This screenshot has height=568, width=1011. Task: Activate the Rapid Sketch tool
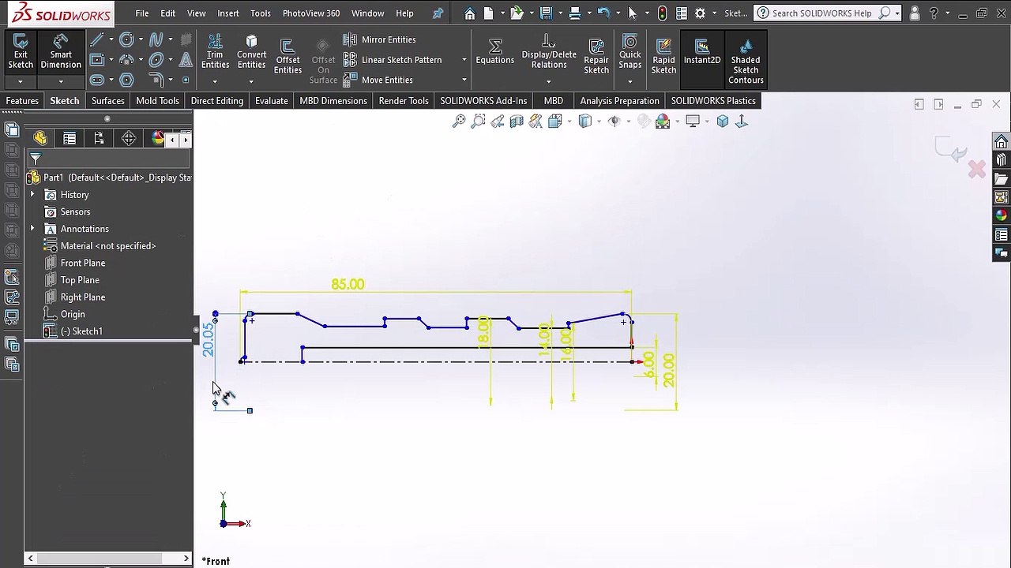663,55
